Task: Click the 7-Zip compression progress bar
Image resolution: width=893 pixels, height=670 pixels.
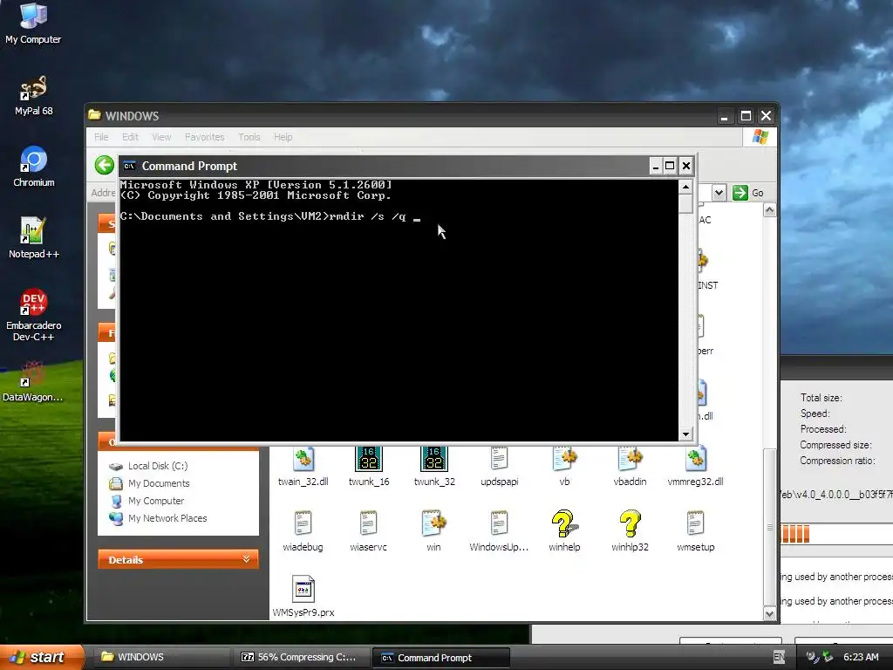Action: [x=836, y=534]
